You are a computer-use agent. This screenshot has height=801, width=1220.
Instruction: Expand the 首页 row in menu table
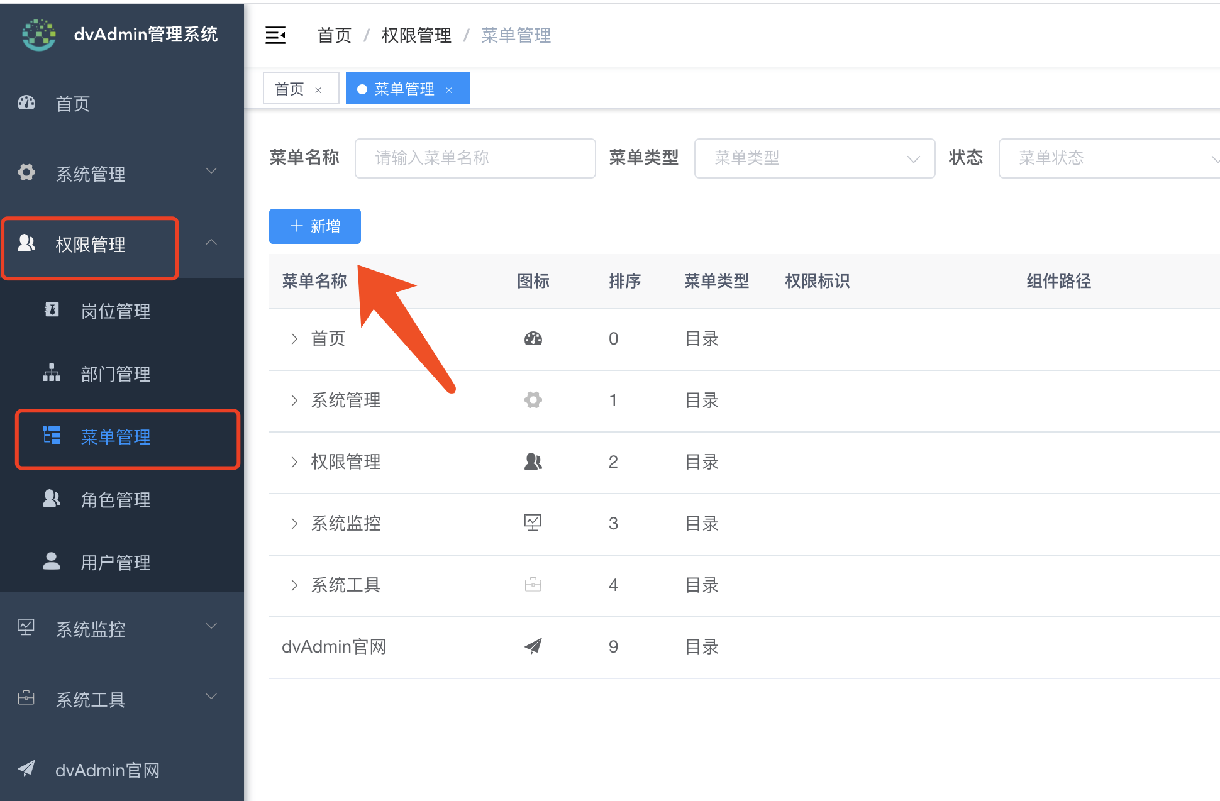294,339
